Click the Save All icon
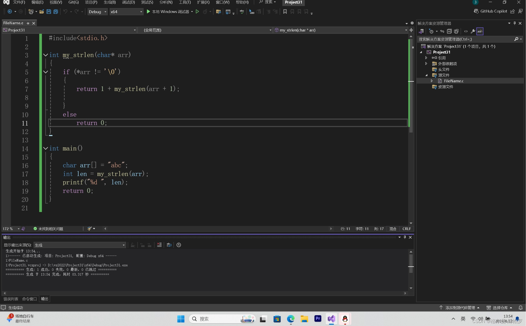 tap(56, 11)
